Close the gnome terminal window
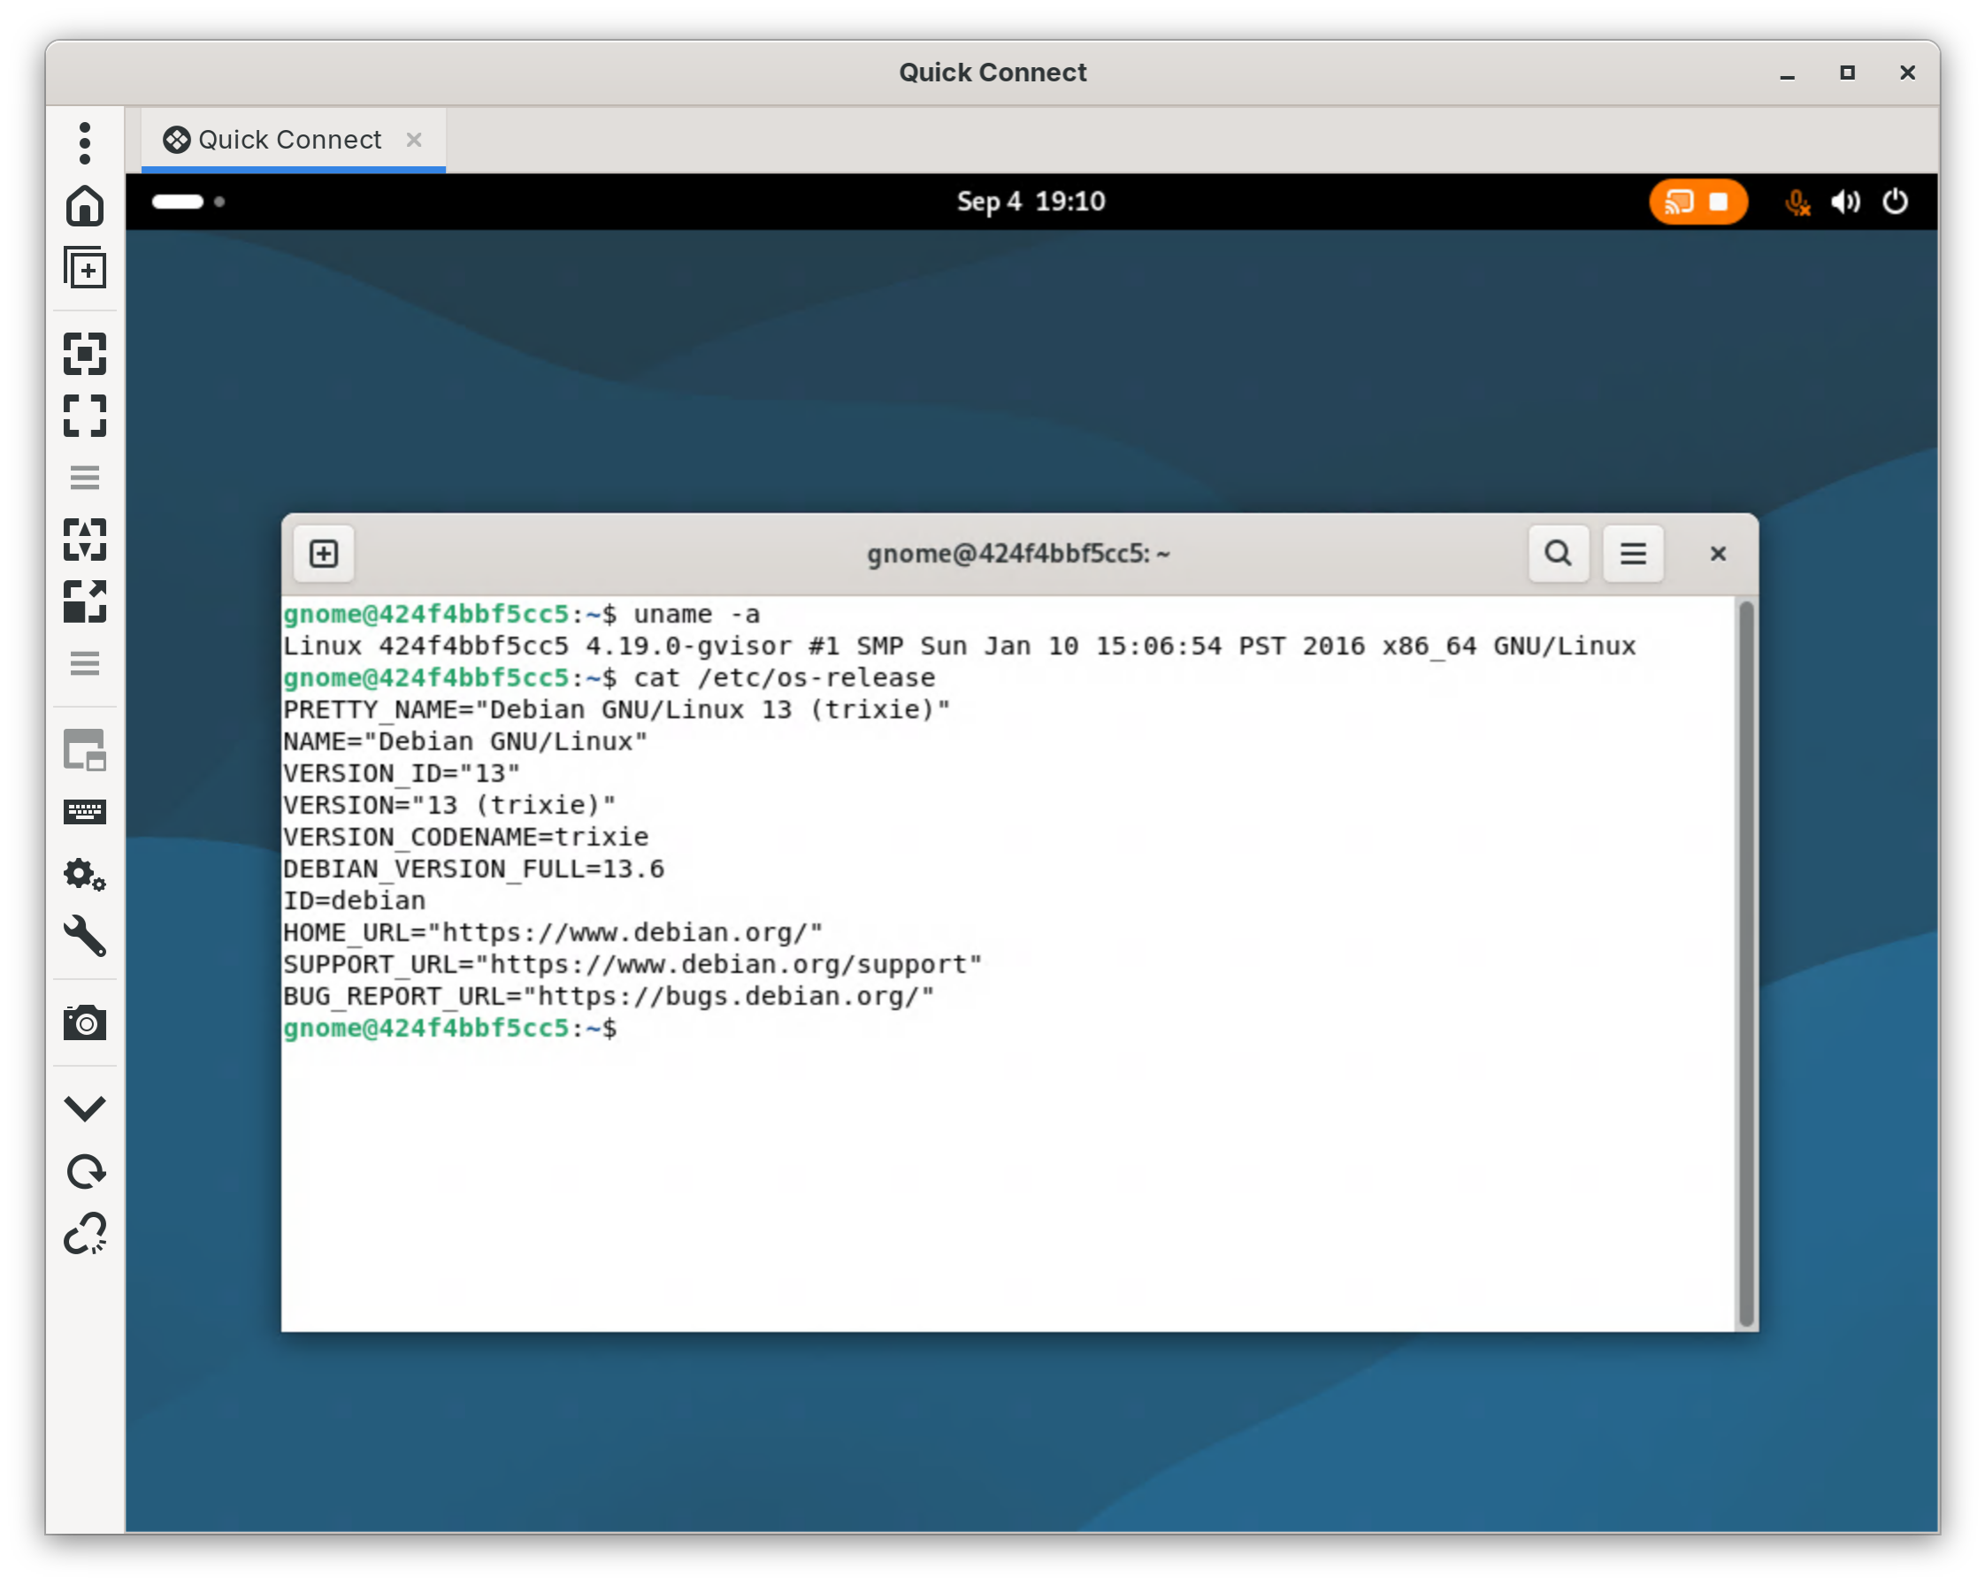Image resolution: width=1985 pixels, height=1585 pixels. click(x=1717, y=553)
